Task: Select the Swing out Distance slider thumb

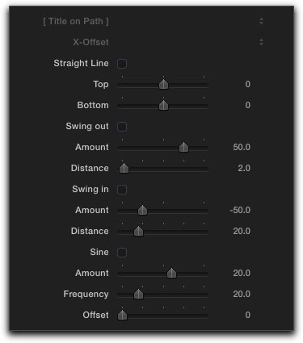Action: tap(124, 169)
